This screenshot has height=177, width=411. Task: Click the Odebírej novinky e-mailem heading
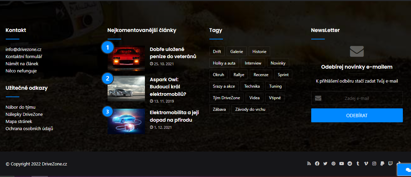point(357,67)
